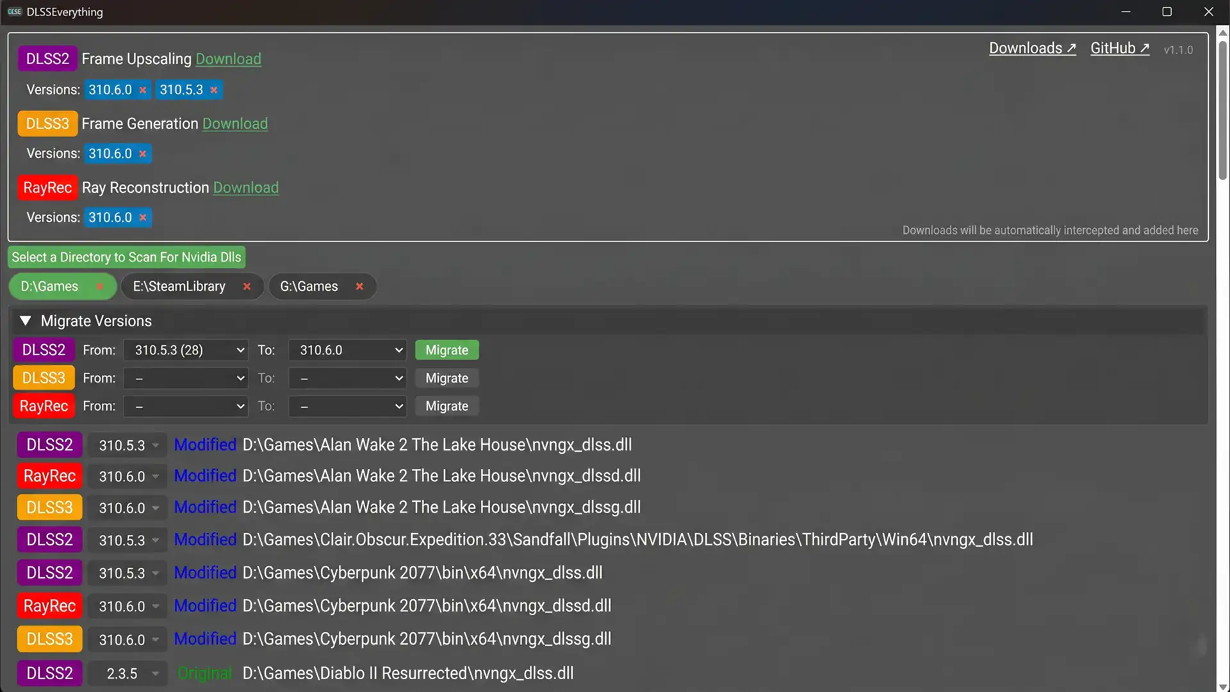Viewport: 1230px width, 692px height.
Task: Remove RayRec version 310.6.0 tag
Action: coord(143,218)
